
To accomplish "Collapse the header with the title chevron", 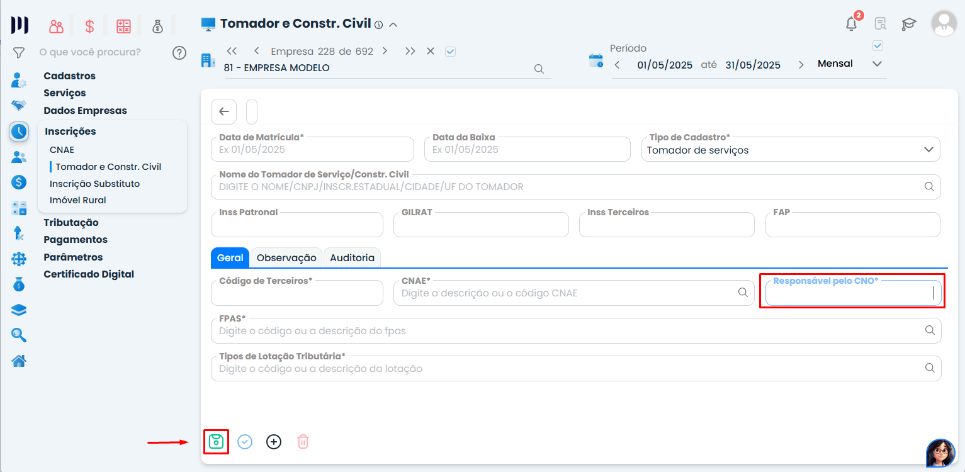I will 393,25.
